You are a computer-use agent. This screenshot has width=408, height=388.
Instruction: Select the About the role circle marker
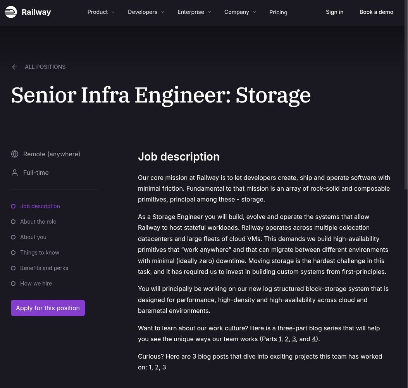coord(13,222)
